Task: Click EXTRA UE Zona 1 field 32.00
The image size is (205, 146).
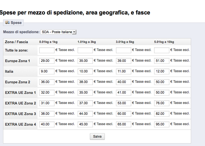Action: click(47, 93)
